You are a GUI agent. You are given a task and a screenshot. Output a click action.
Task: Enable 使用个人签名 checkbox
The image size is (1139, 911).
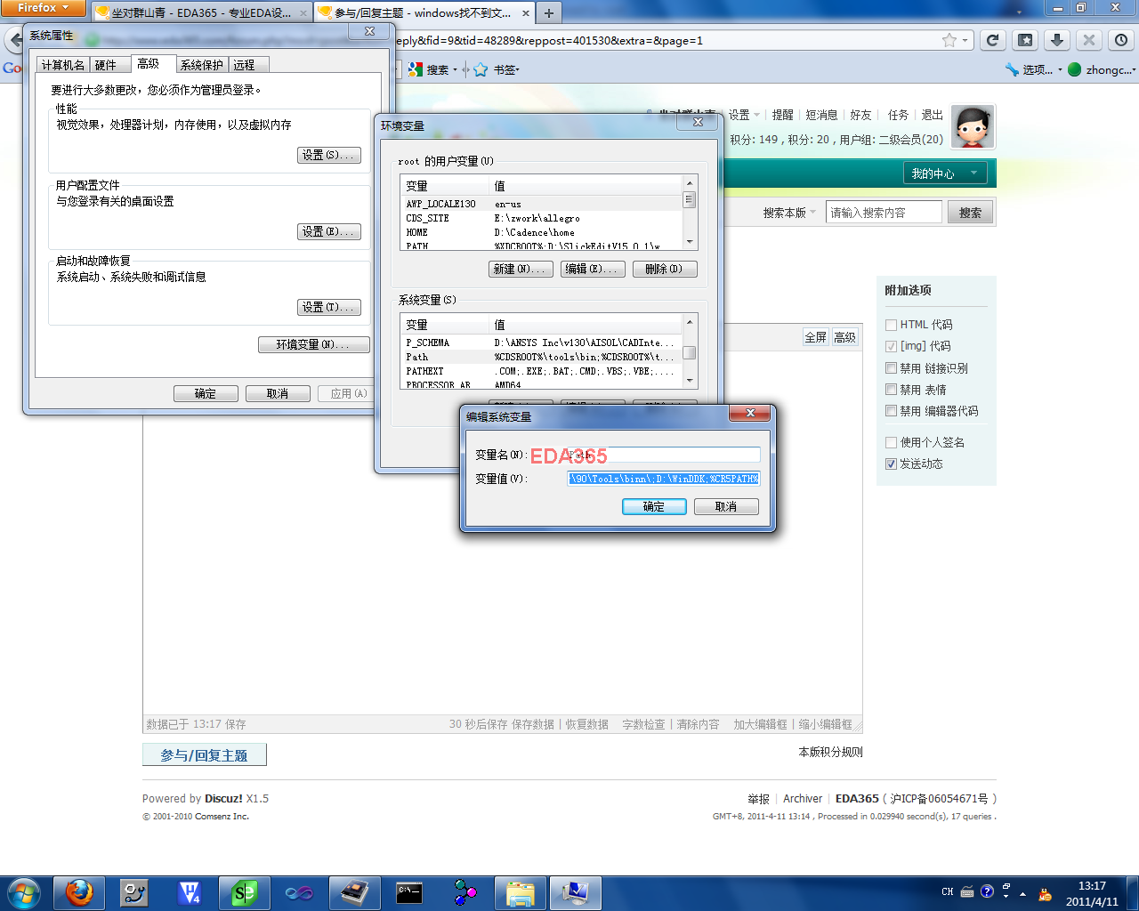[891, 442]
